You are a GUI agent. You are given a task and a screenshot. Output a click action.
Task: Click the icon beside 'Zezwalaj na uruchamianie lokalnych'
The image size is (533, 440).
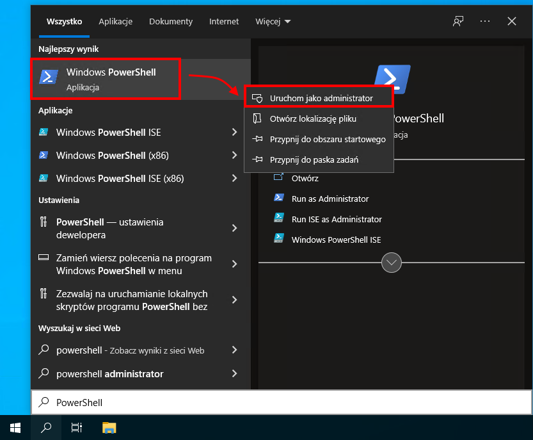44,293
